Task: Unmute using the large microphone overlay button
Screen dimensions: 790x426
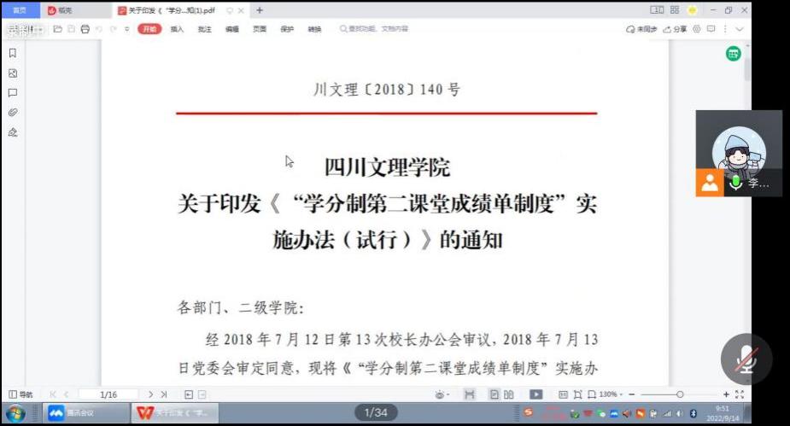Action: tap(746, 359)
